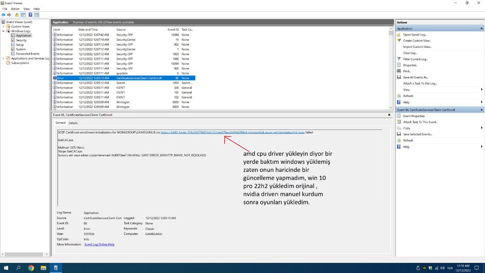Collapse the Application section in Actions pane
The height and width of the screenshot is (273, 485).
480,28
